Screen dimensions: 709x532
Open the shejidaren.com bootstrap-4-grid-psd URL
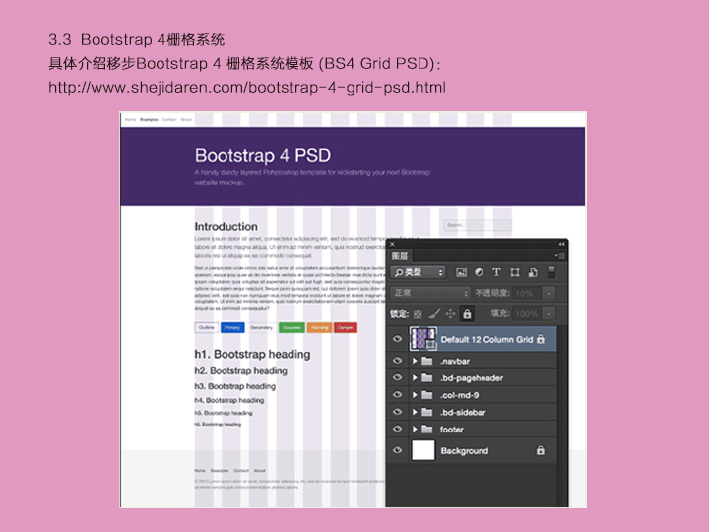247,87
